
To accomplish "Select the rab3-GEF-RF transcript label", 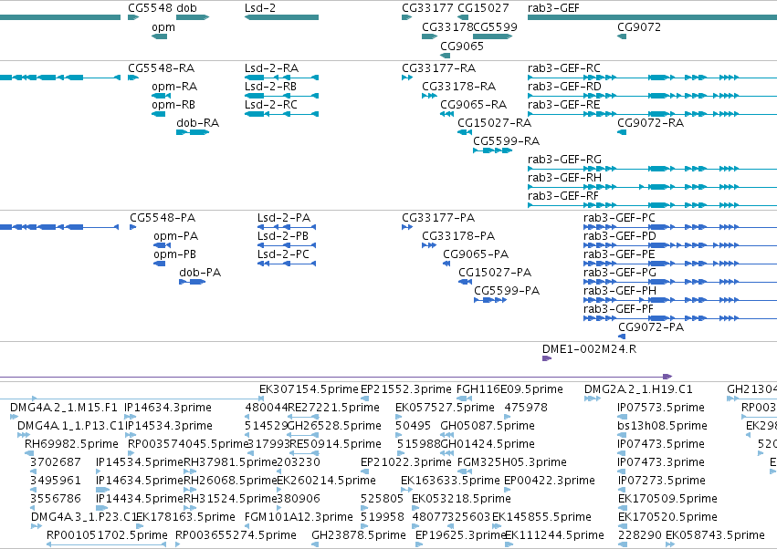I will [563, 196].
